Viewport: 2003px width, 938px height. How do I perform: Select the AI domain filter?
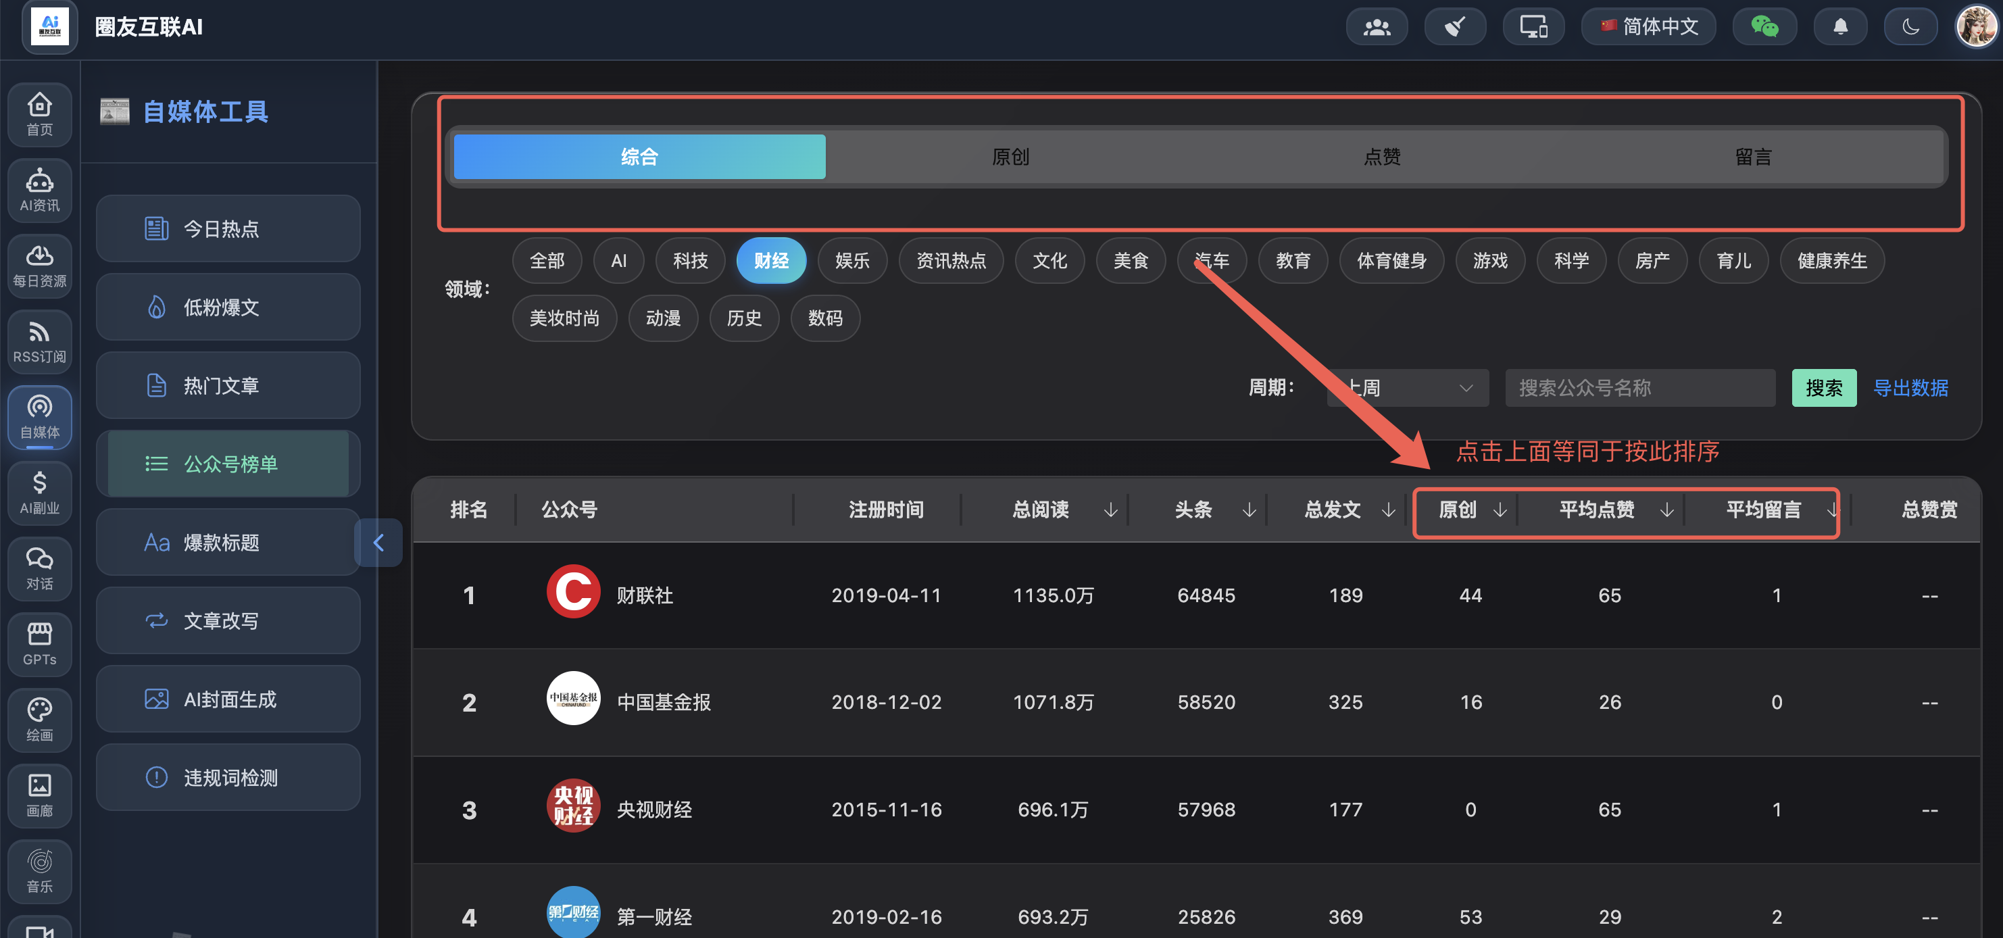619,261
